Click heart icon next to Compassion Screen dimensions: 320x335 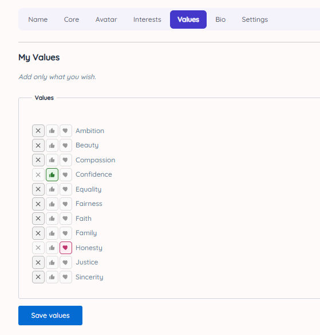(65, 160)
